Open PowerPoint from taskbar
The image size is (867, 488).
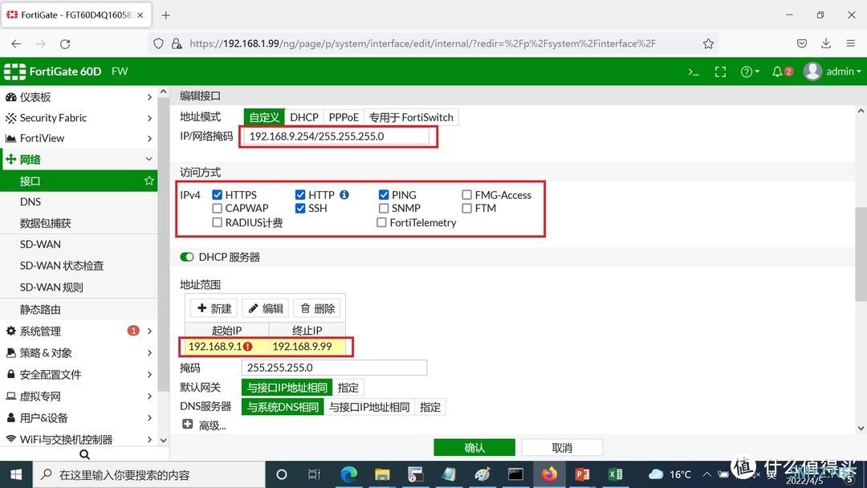[x=582, y=474]
